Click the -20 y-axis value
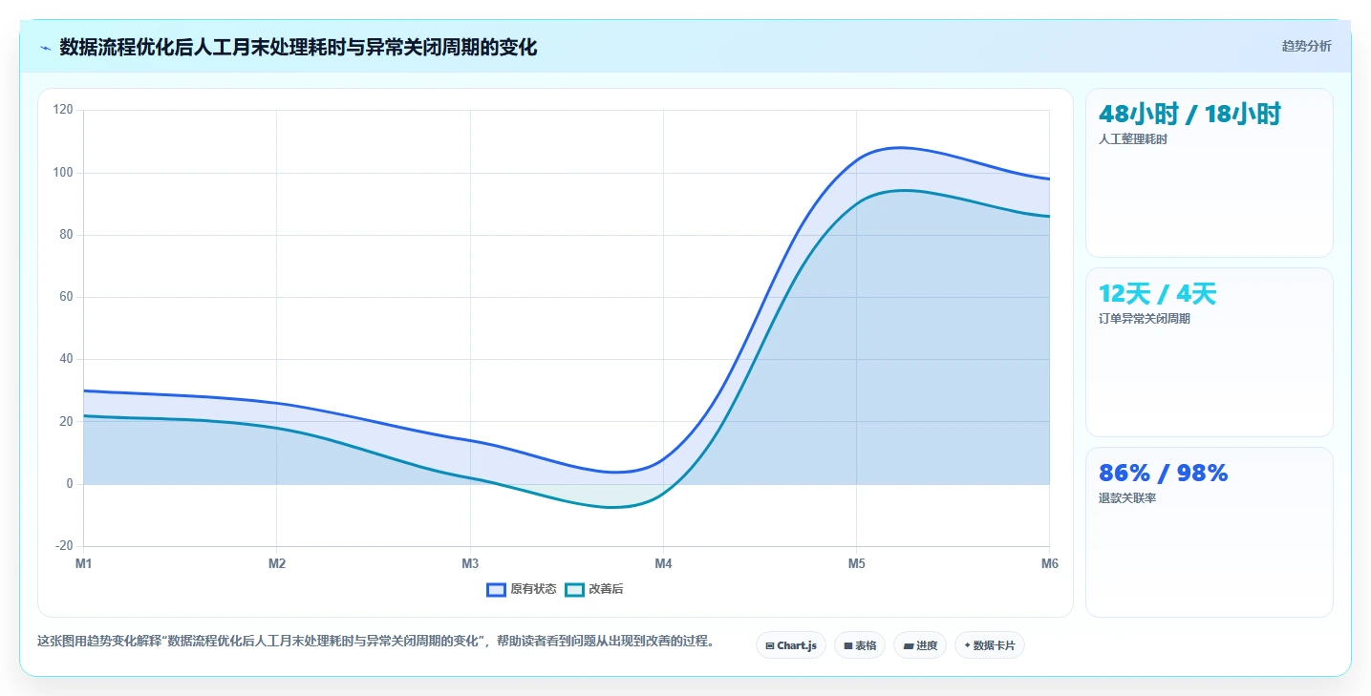Viewport: 1371px width, 696px height. [x=64, y=546]
